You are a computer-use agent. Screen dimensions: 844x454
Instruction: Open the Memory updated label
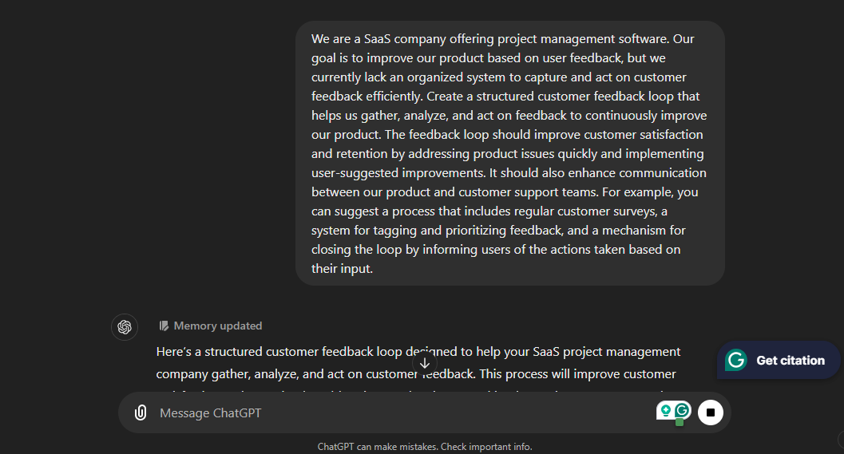pos(217,326)
